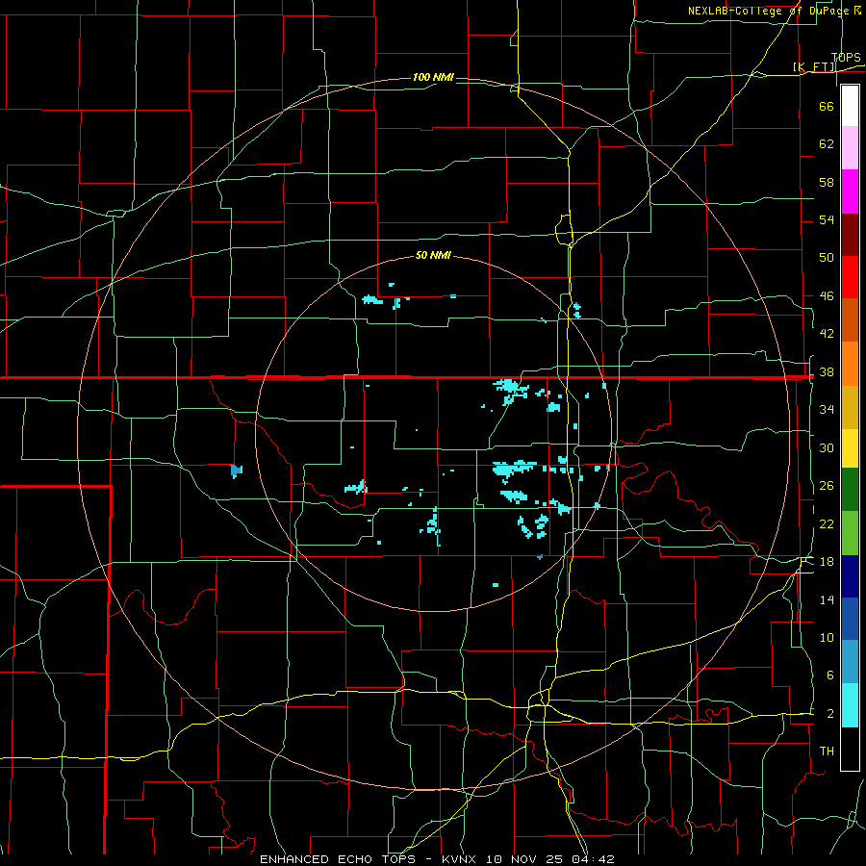This screenshot has height=866, width=866.
Task: Click the '10' scale value
Action: click(x=827, y=638)
